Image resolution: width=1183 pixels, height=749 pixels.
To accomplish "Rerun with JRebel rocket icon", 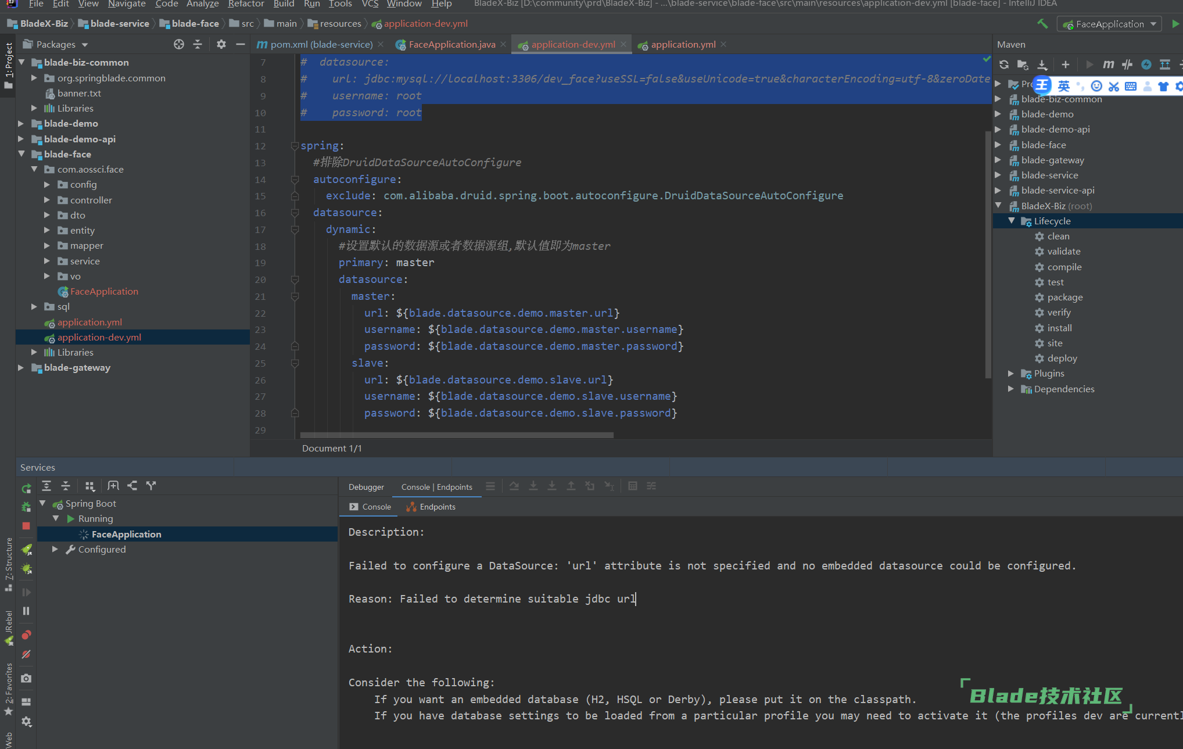I will [26, 549].
